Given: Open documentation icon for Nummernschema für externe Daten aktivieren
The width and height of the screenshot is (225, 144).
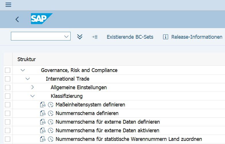Looking at the screenshot, I should (x=43, y=131).
